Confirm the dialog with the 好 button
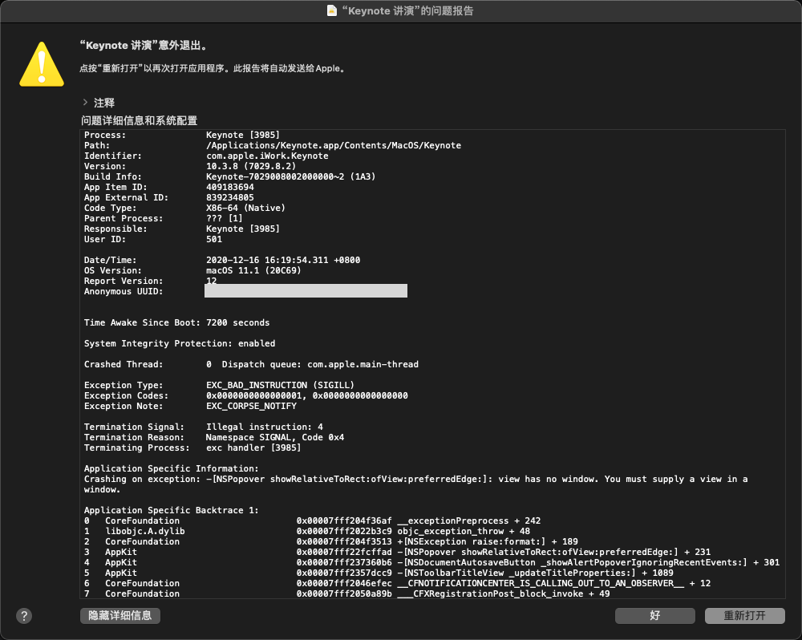 655,616
